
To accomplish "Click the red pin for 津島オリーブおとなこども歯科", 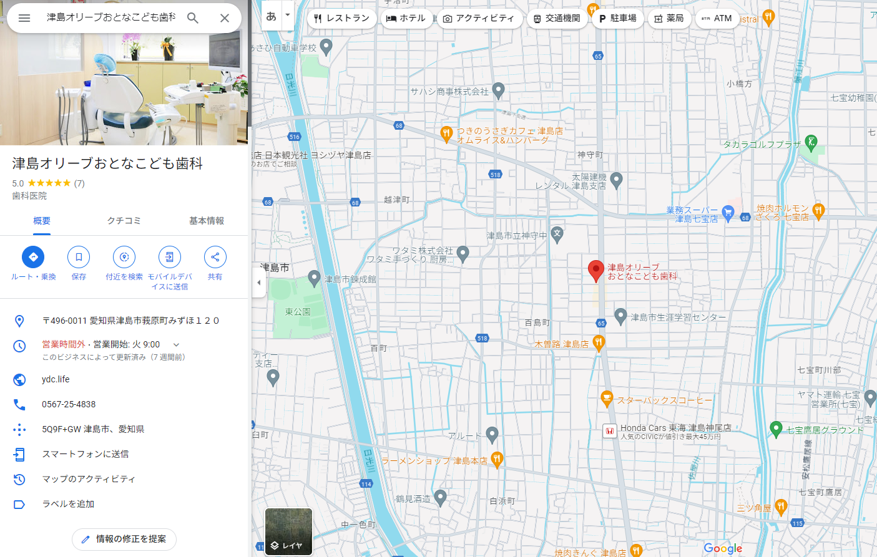I will pos(596,271).
